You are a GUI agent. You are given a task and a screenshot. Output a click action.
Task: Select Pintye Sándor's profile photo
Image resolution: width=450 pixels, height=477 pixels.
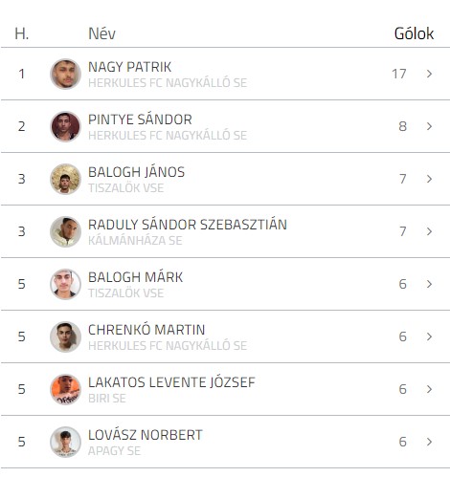point(65,126)
